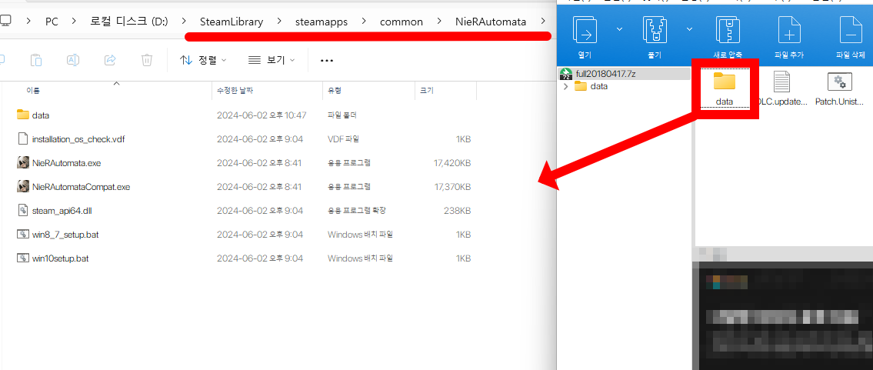873x370 pixels.
Task: Click the Extract (풀기) zipper icon
Action: [x=656, y=31]
